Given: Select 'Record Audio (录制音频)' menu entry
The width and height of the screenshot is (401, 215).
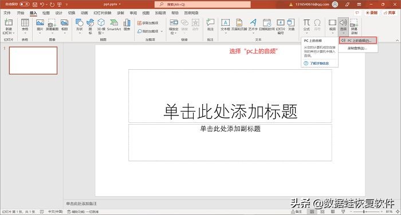Looking at the screenshot, I should point(358,48).
